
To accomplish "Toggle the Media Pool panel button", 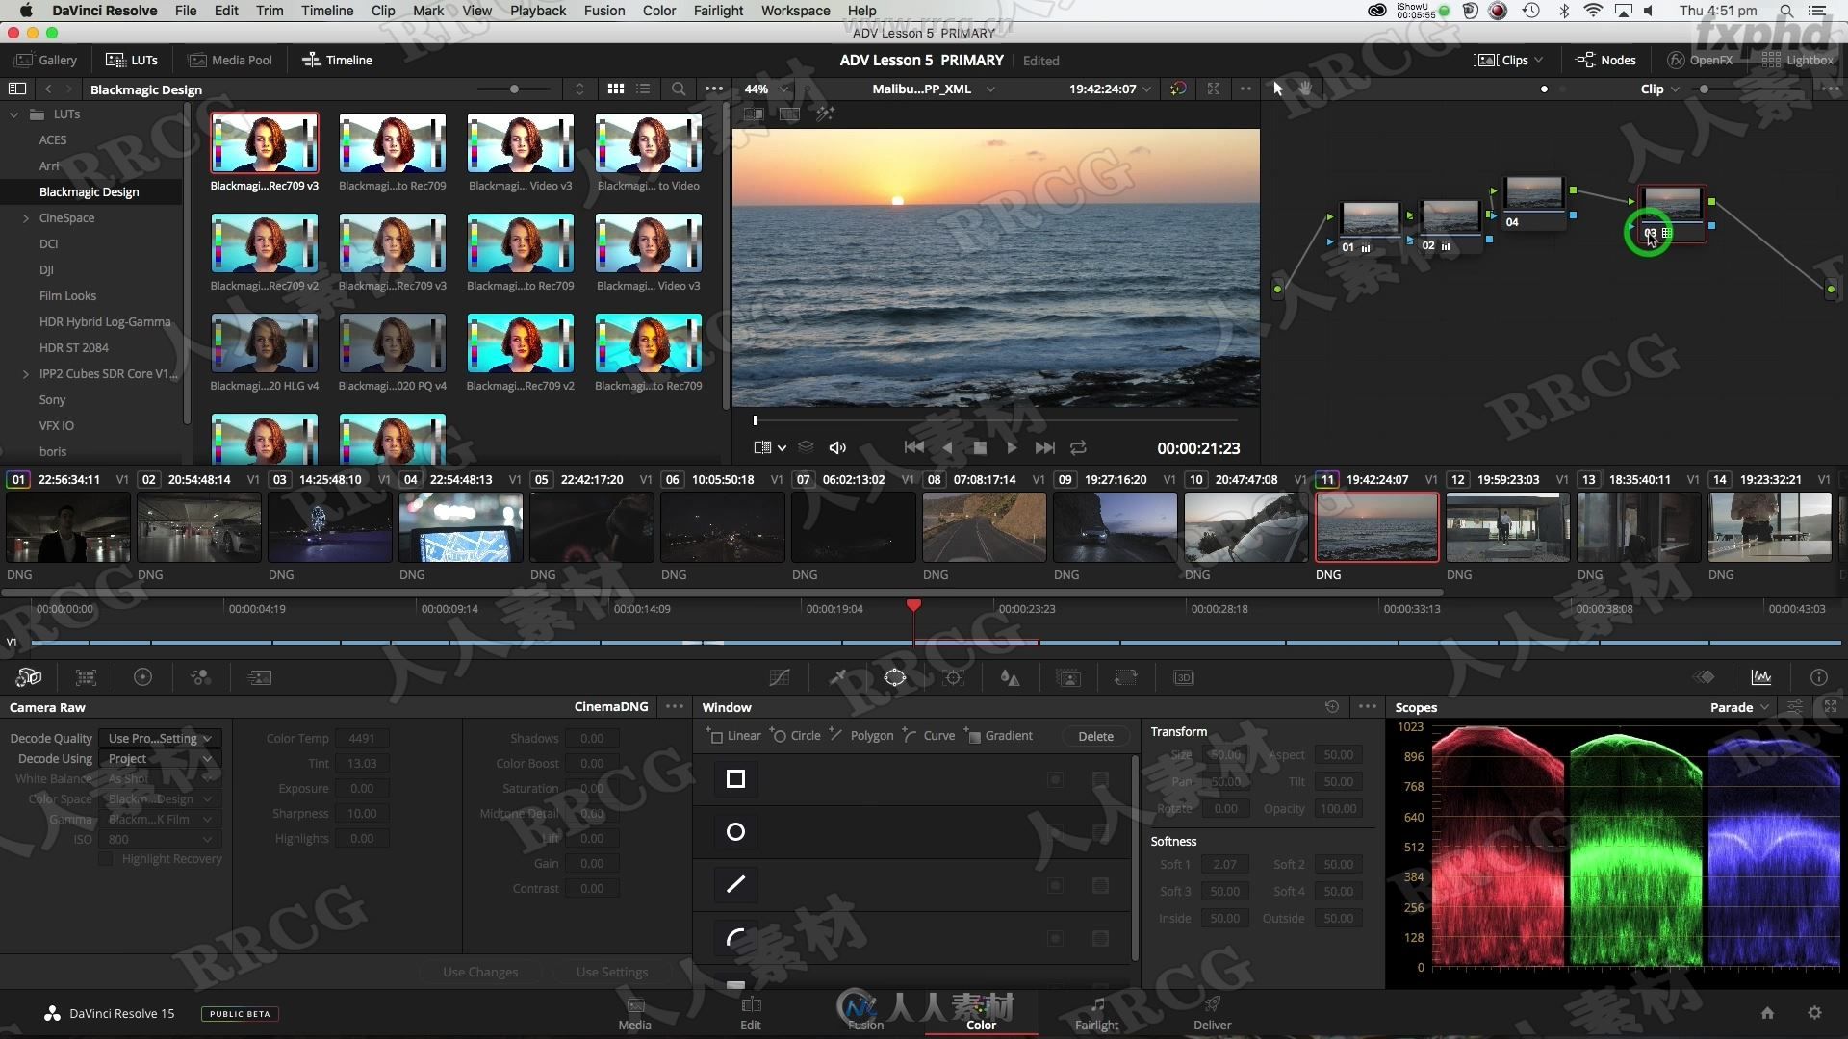I will (230, 60).
